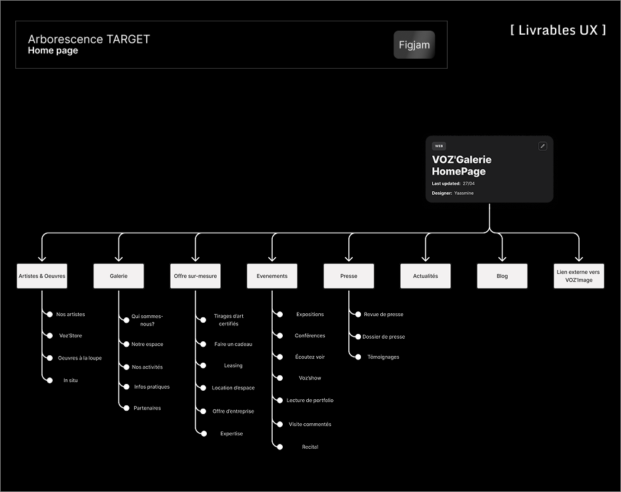Select Écoutez voir item
This screenshot has width=621, height=492.
point(309,357)
